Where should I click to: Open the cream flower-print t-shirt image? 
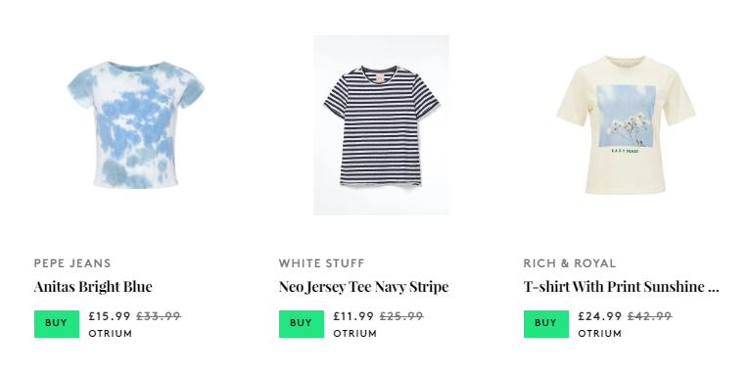pyautogui.click(x=626, y=124)
